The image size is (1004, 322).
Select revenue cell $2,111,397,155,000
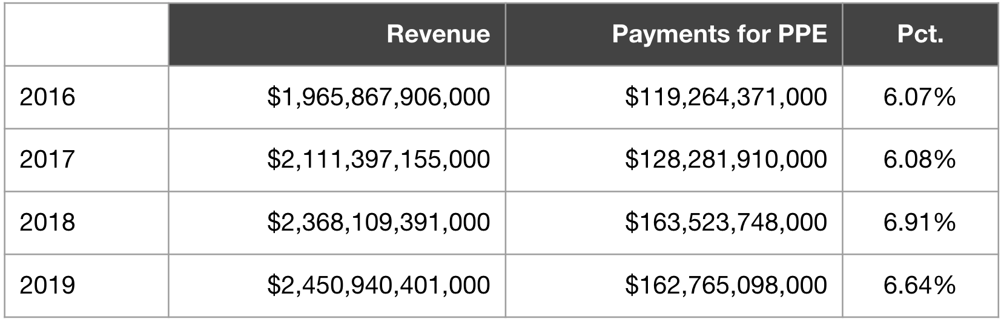(378, 160)
